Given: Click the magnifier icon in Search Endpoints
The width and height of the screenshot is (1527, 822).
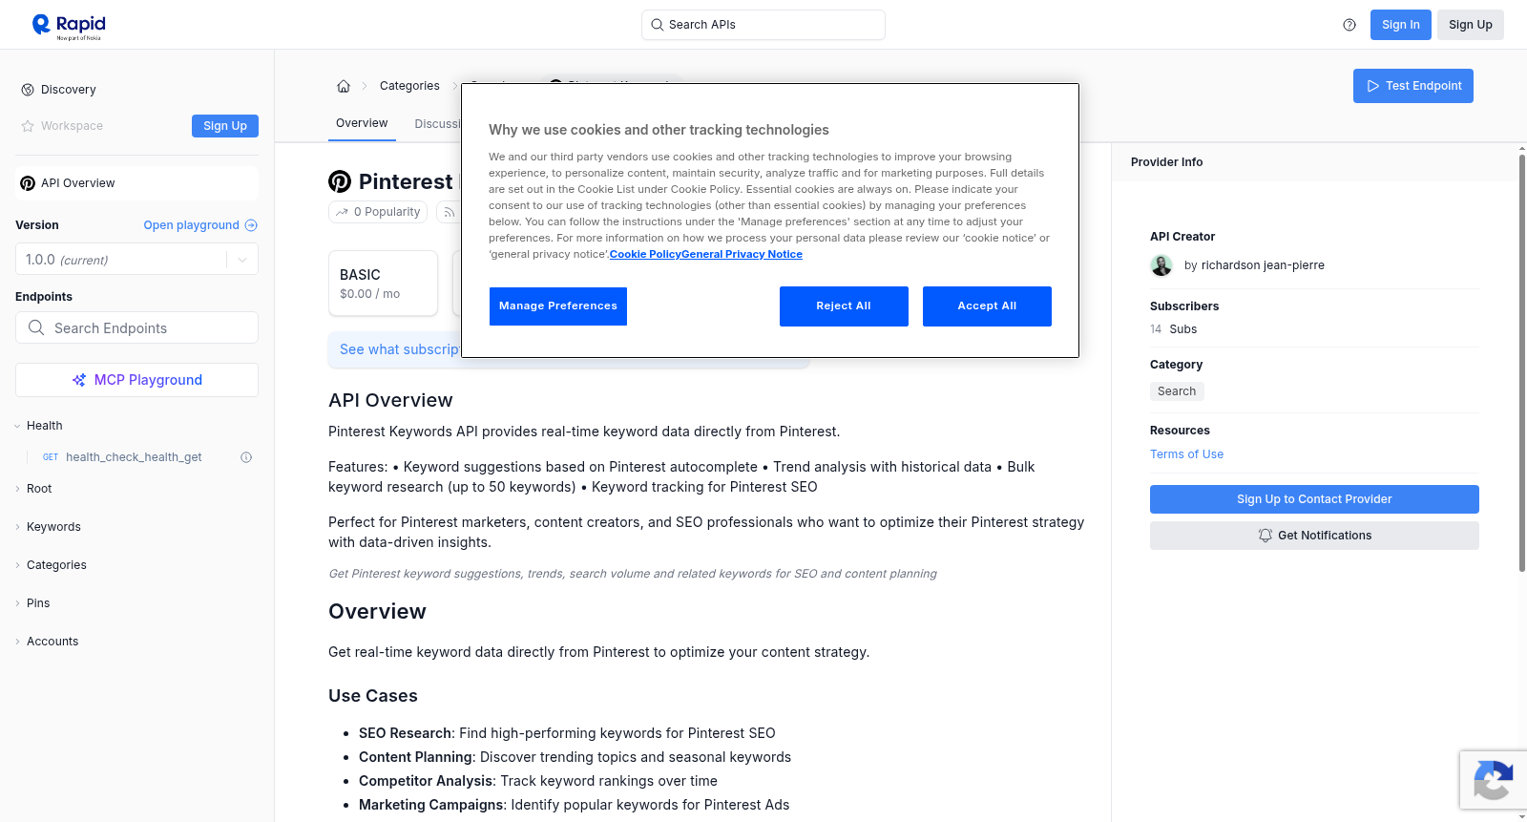Looking at the screenshot, I should click(x=36, y=327).
